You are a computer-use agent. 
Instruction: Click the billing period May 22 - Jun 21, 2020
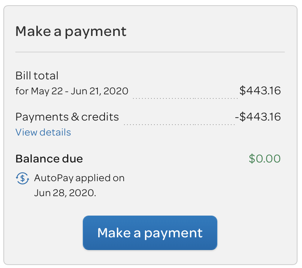click(79, 91)
